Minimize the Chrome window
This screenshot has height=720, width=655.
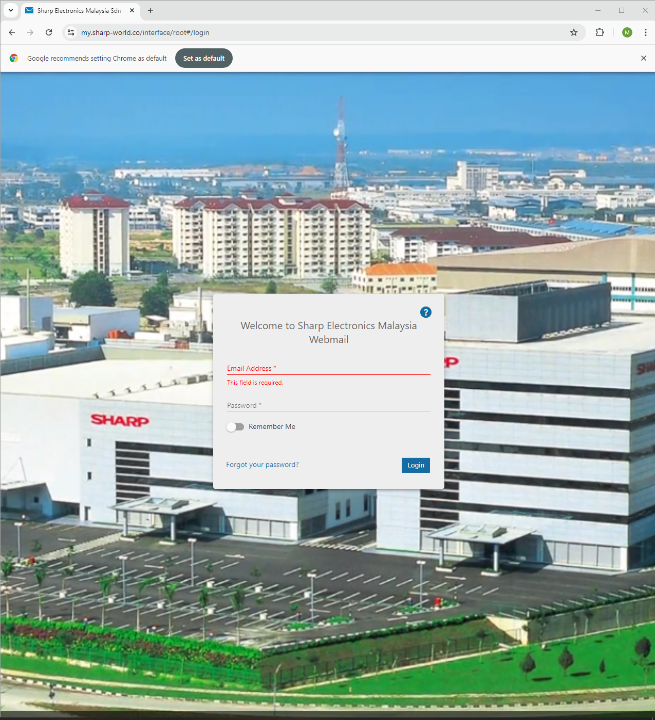(x=598, y=10)
